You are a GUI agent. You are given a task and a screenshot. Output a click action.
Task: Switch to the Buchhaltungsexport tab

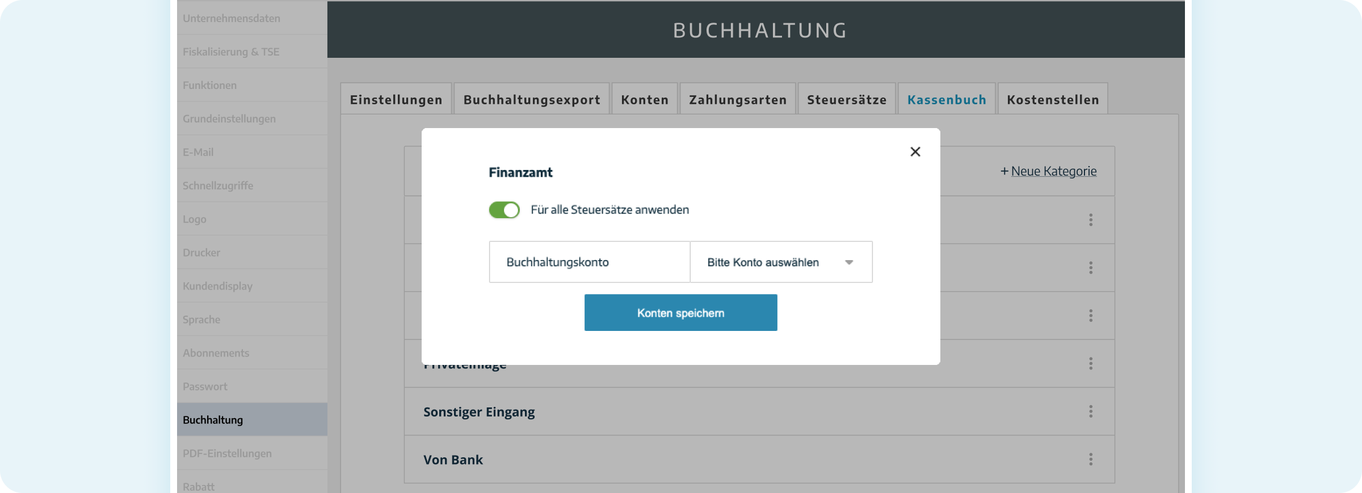(x=531, y=100)
